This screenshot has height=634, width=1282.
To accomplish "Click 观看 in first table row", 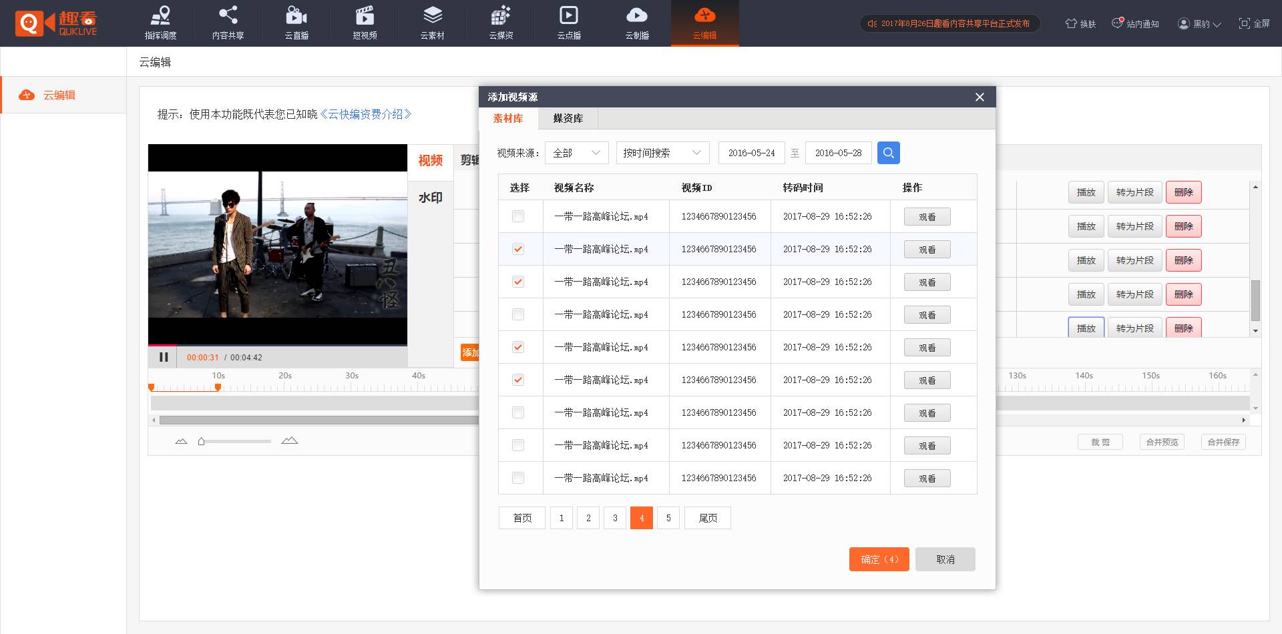I will point(927,217).
